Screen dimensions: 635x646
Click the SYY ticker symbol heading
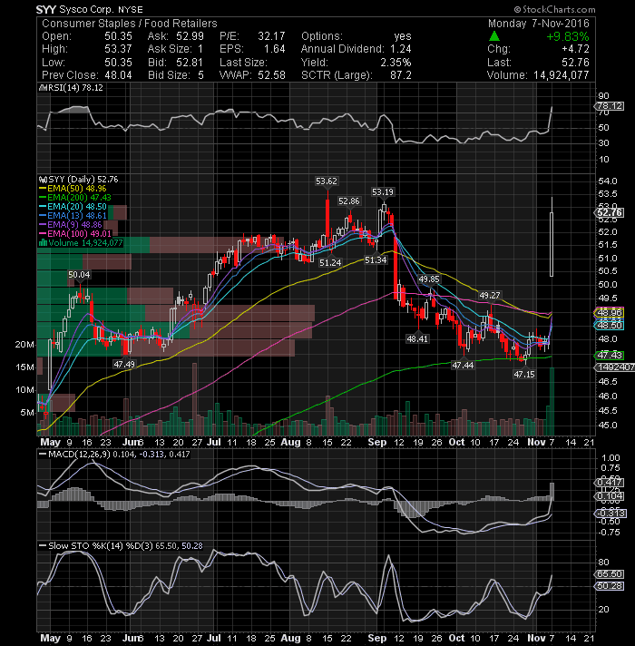[46, 9]
